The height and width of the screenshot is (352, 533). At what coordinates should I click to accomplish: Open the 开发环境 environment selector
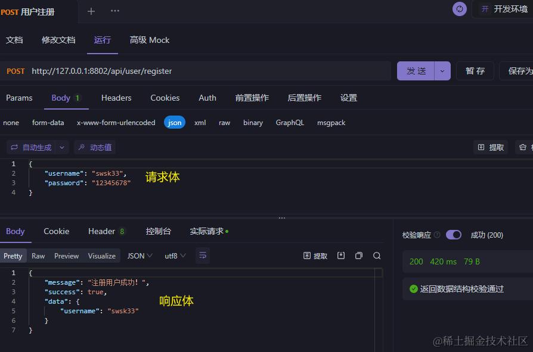[504, 9]
